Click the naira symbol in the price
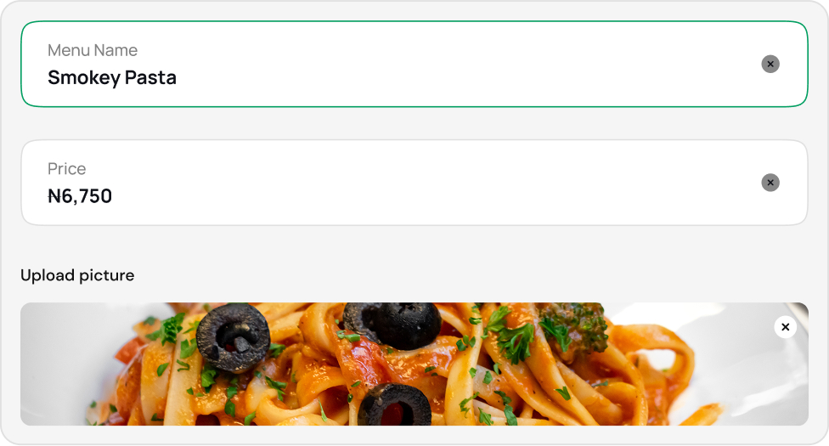 54,196
